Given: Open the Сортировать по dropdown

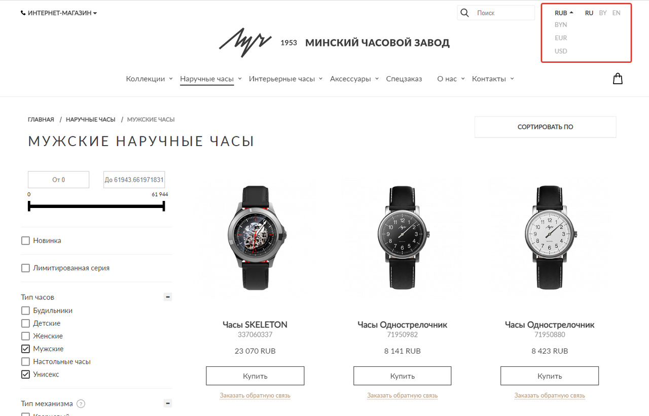Looking at the screenshot, I should [x=545, y=127].
